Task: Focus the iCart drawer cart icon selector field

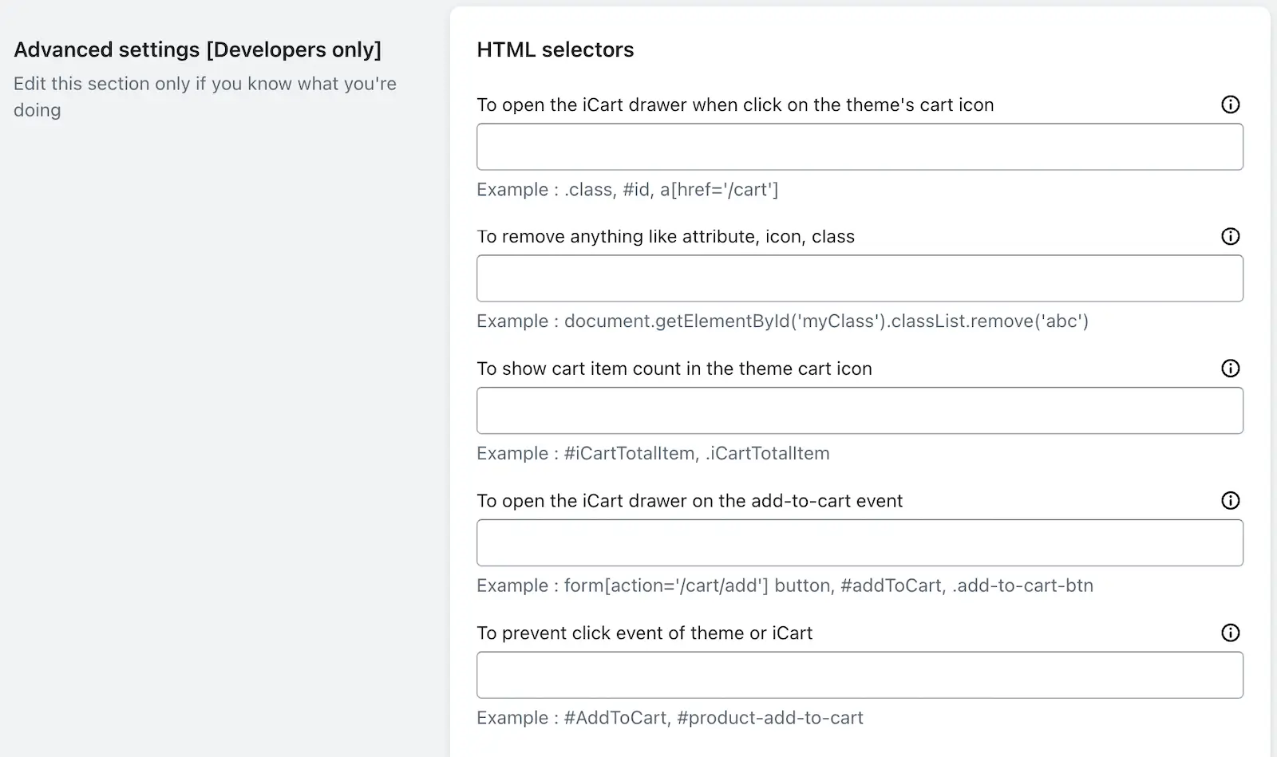Action: 860,147
